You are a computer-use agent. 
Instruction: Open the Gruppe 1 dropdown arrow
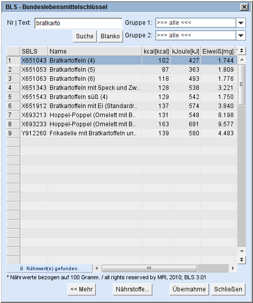point(241,23)
